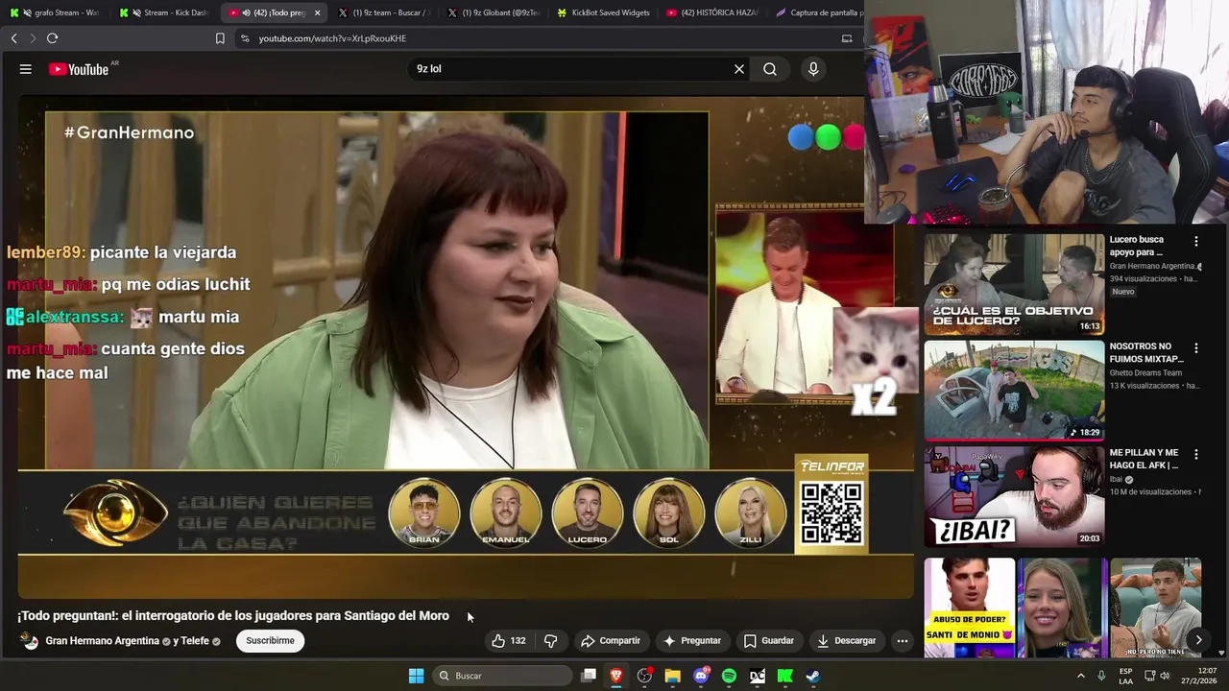Open OBS Studio from taskbar
1229x691 pixels.
click(x=644, y=676)
